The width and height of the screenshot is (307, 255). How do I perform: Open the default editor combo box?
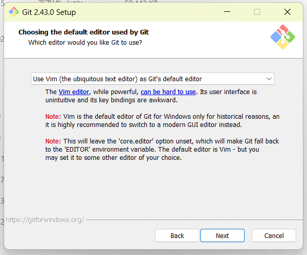(x=152, y=79)
